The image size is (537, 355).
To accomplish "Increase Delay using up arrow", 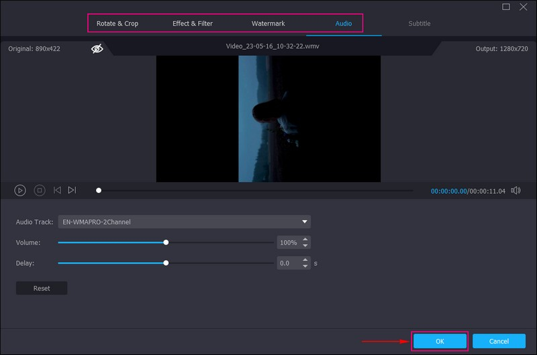I will (305, 260).
